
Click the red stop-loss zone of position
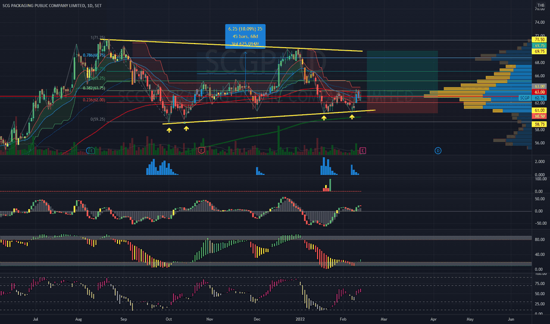click(x=402, y=105)
